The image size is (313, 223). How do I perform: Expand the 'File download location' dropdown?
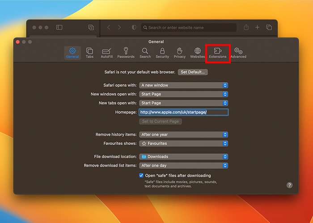pos(184,157)
